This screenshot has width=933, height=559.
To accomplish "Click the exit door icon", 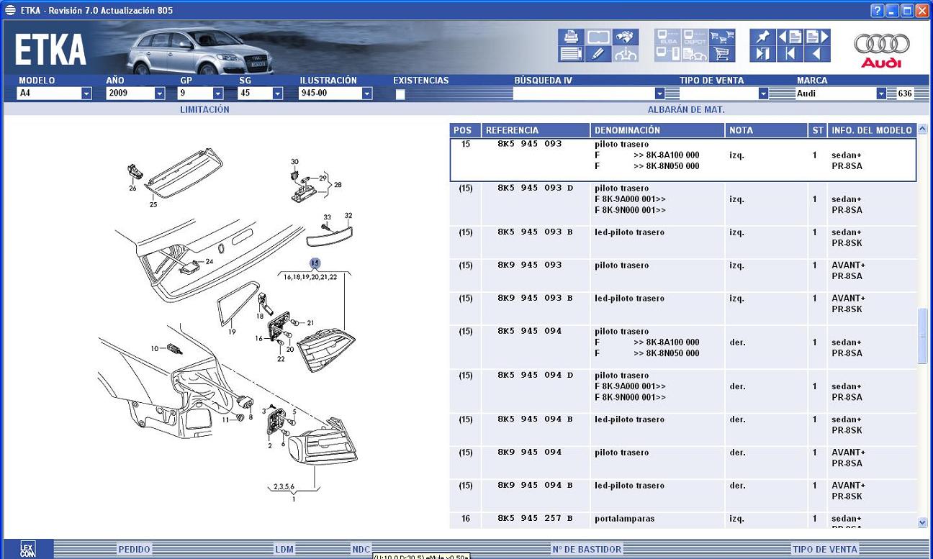I will coord(762,54).
